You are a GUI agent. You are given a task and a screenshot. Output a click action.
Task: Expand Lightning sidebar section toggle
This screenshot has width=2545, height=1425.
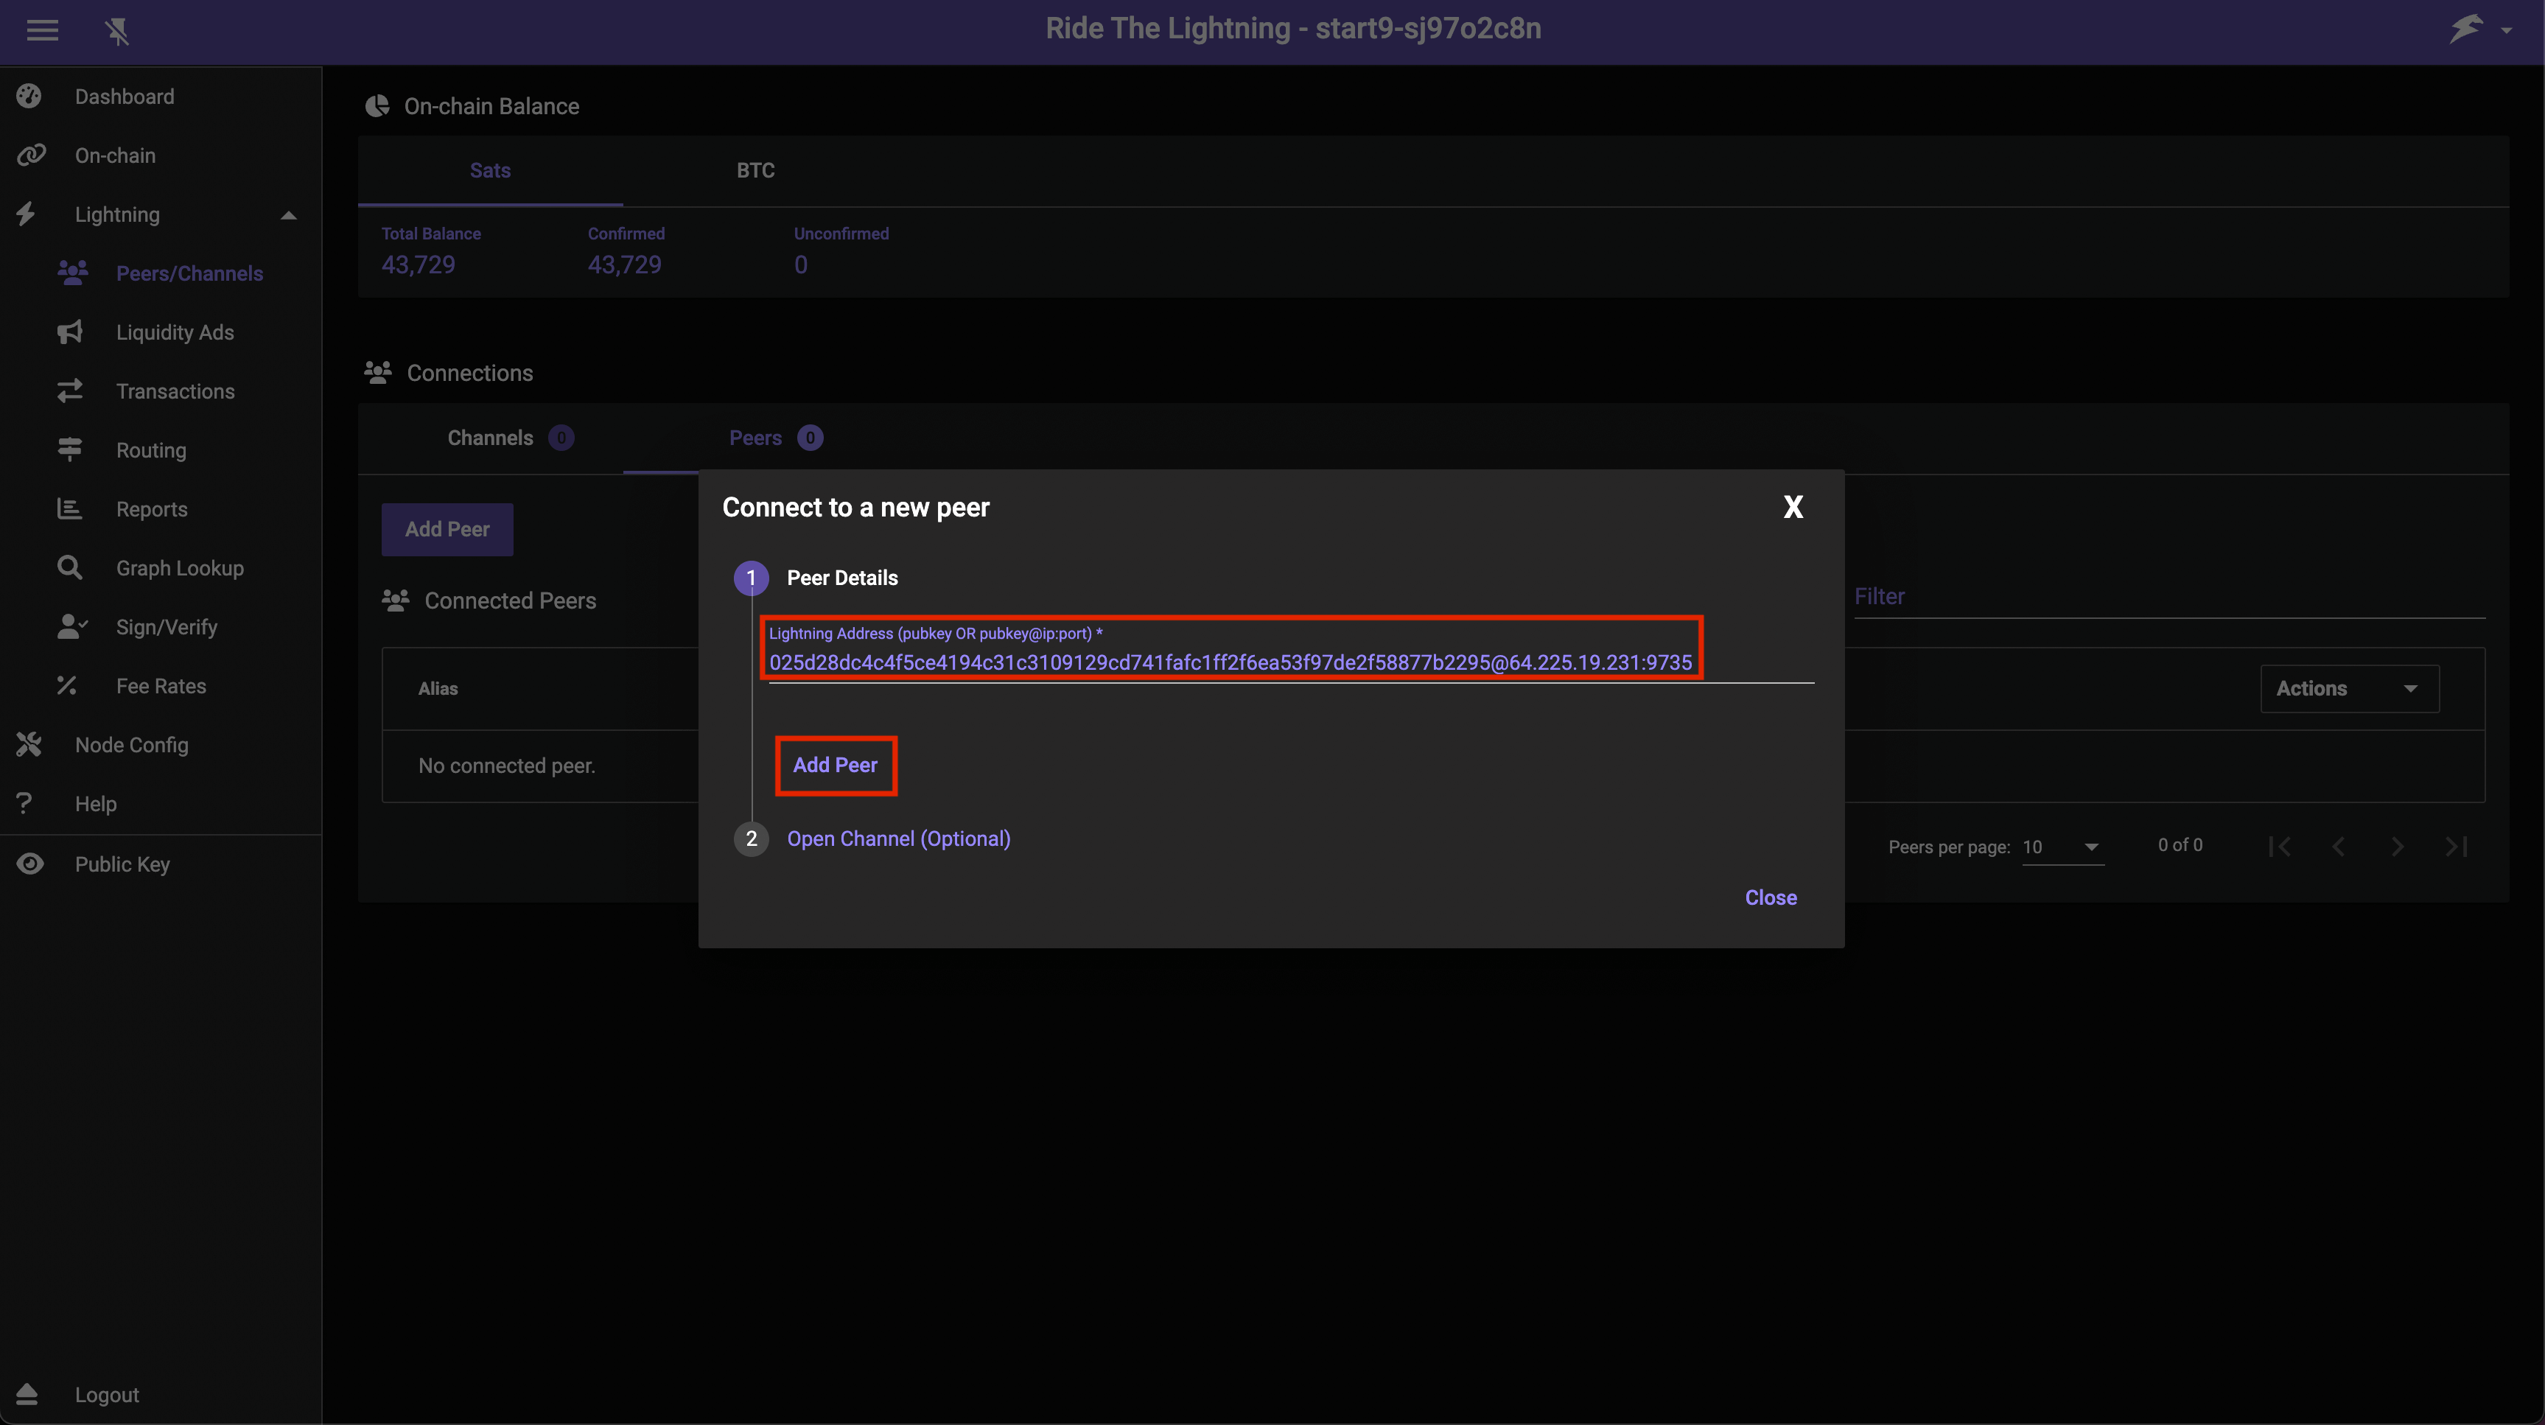[285, 214]
